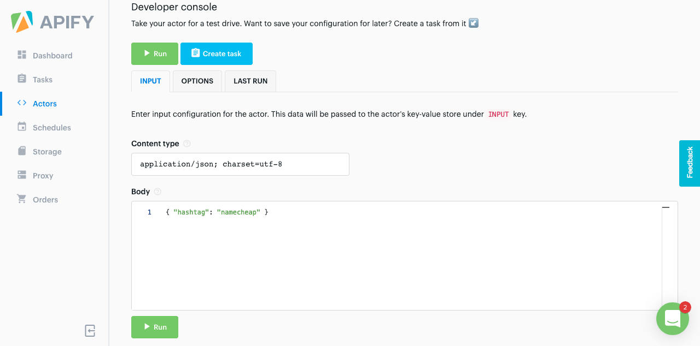This screenshot has width=700, height=346.
Task: Click the Content type help icon
Action: (187, 144)
